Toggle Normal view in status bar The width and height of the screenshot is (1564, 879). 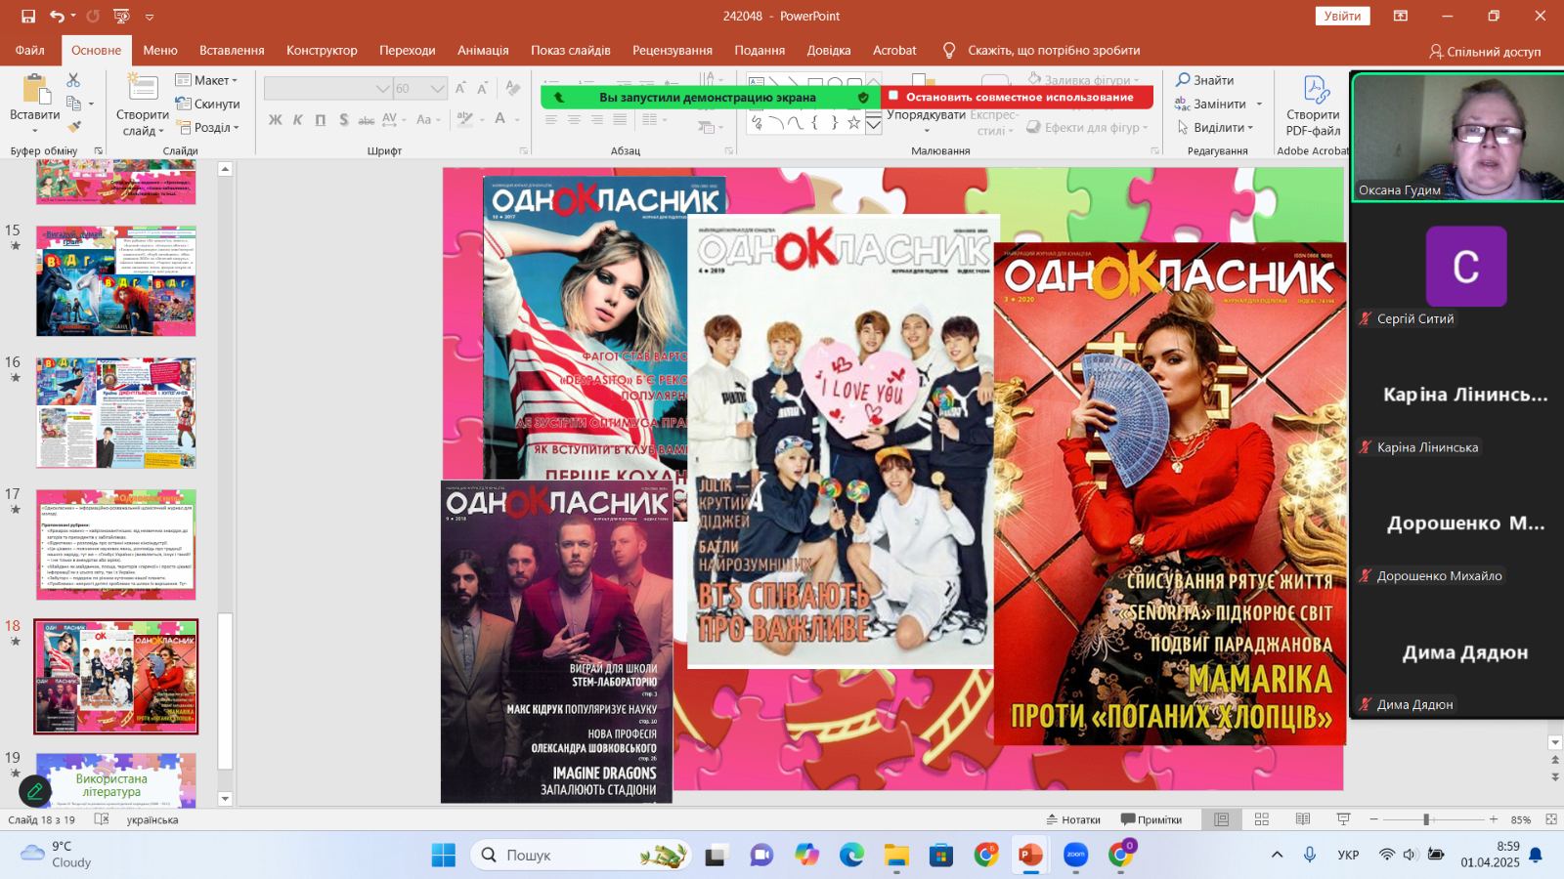[1222, 819]
